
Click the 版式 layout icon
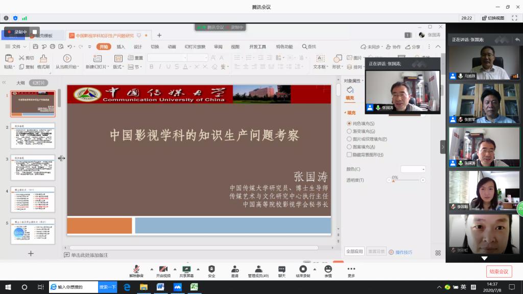click(118, 59)
